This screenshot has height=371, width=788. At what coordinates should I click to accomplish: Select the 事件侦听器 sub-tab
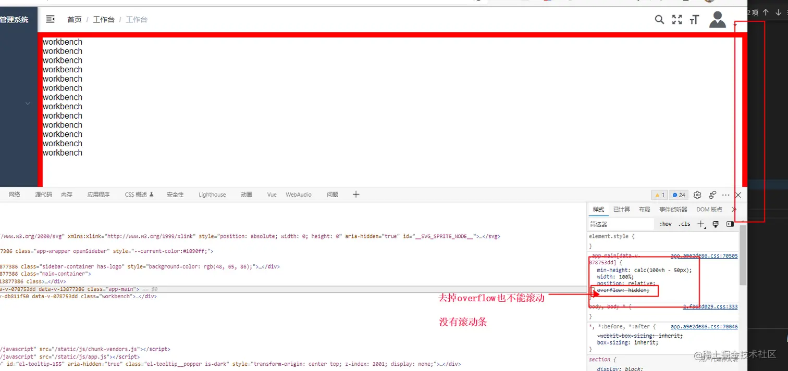coord(673,209)
